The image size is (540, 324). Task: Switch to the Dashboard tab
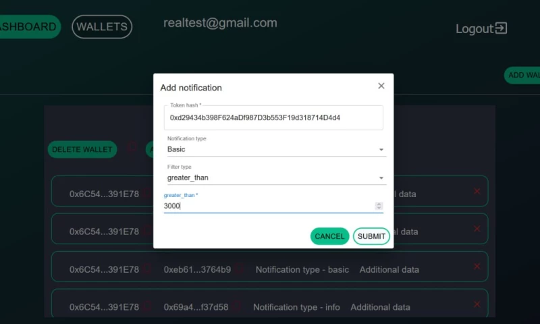pos(27,27)
